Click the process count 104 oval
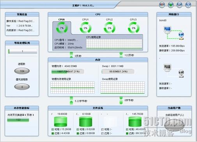197x142 pixels. coord(22,71)
